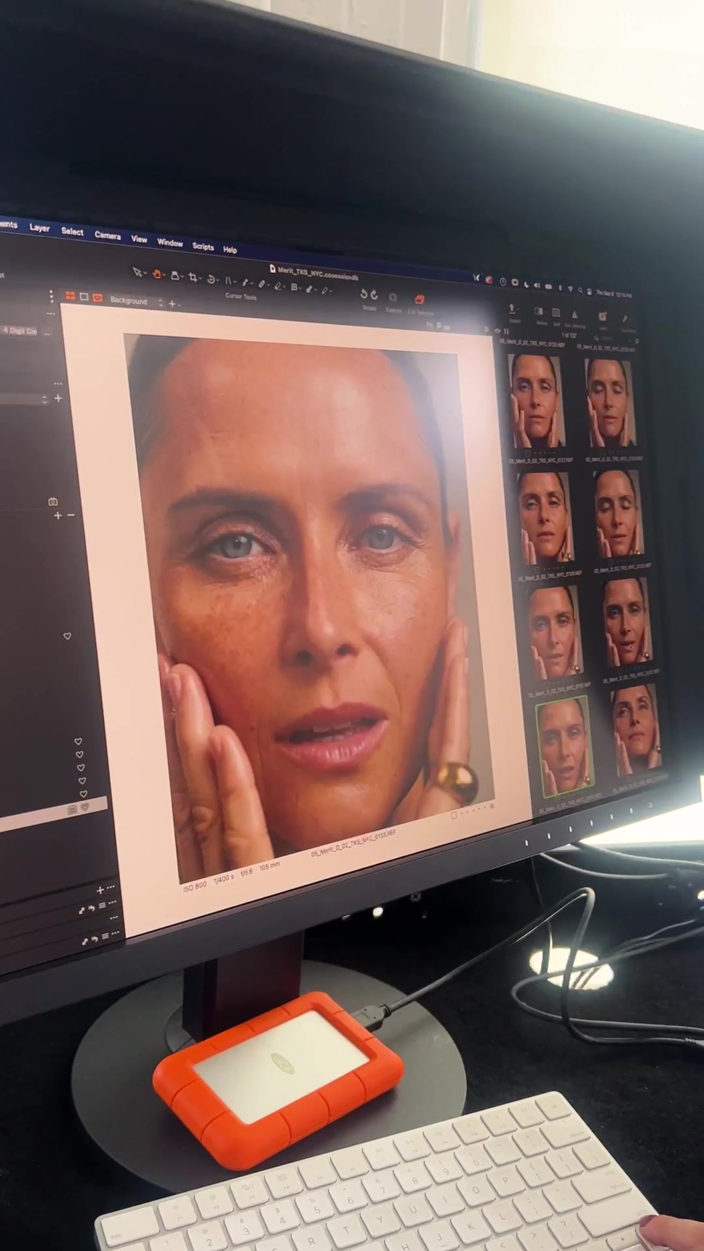
Task: Select the green-highlighted thumbnail in browser
Action: (563, 745)
